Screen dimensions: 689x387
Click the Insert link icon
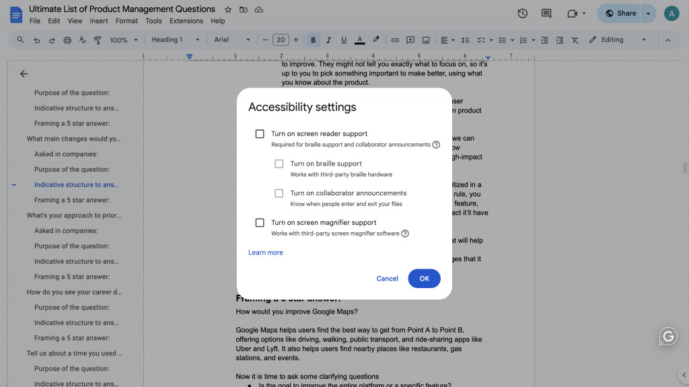(x=395, y=40)
